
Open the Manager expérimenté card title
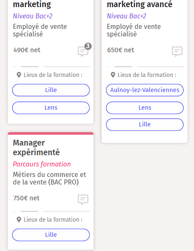[x=36, y=147]
